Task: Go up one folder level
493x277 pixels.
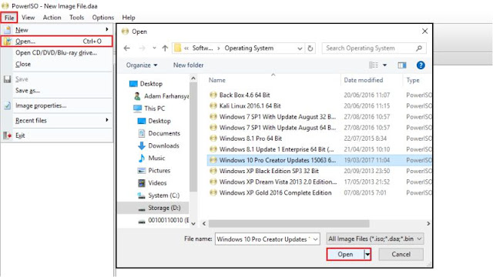Action: [x=165, y=48]
